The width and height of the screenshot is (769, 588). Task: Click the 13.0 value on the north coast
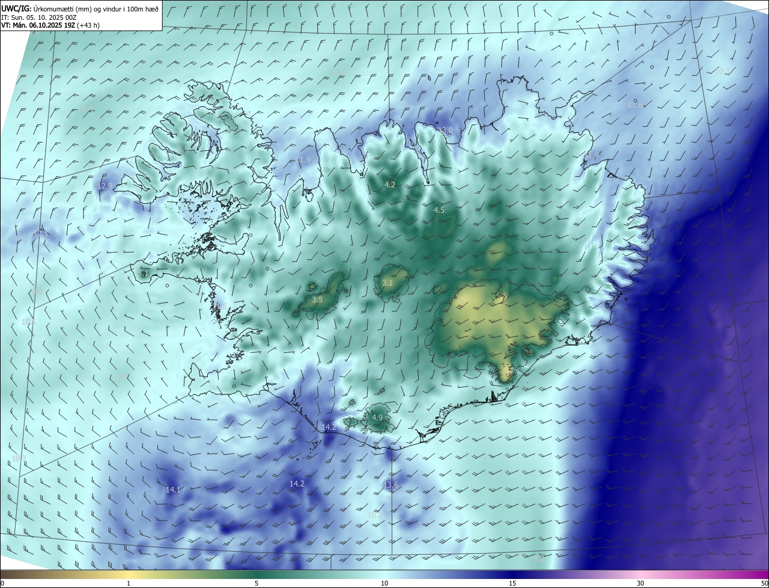[445, 130]
